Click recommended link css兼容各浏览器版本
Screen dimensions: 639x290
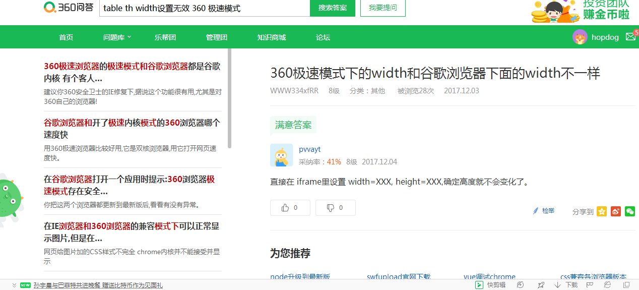593,276
